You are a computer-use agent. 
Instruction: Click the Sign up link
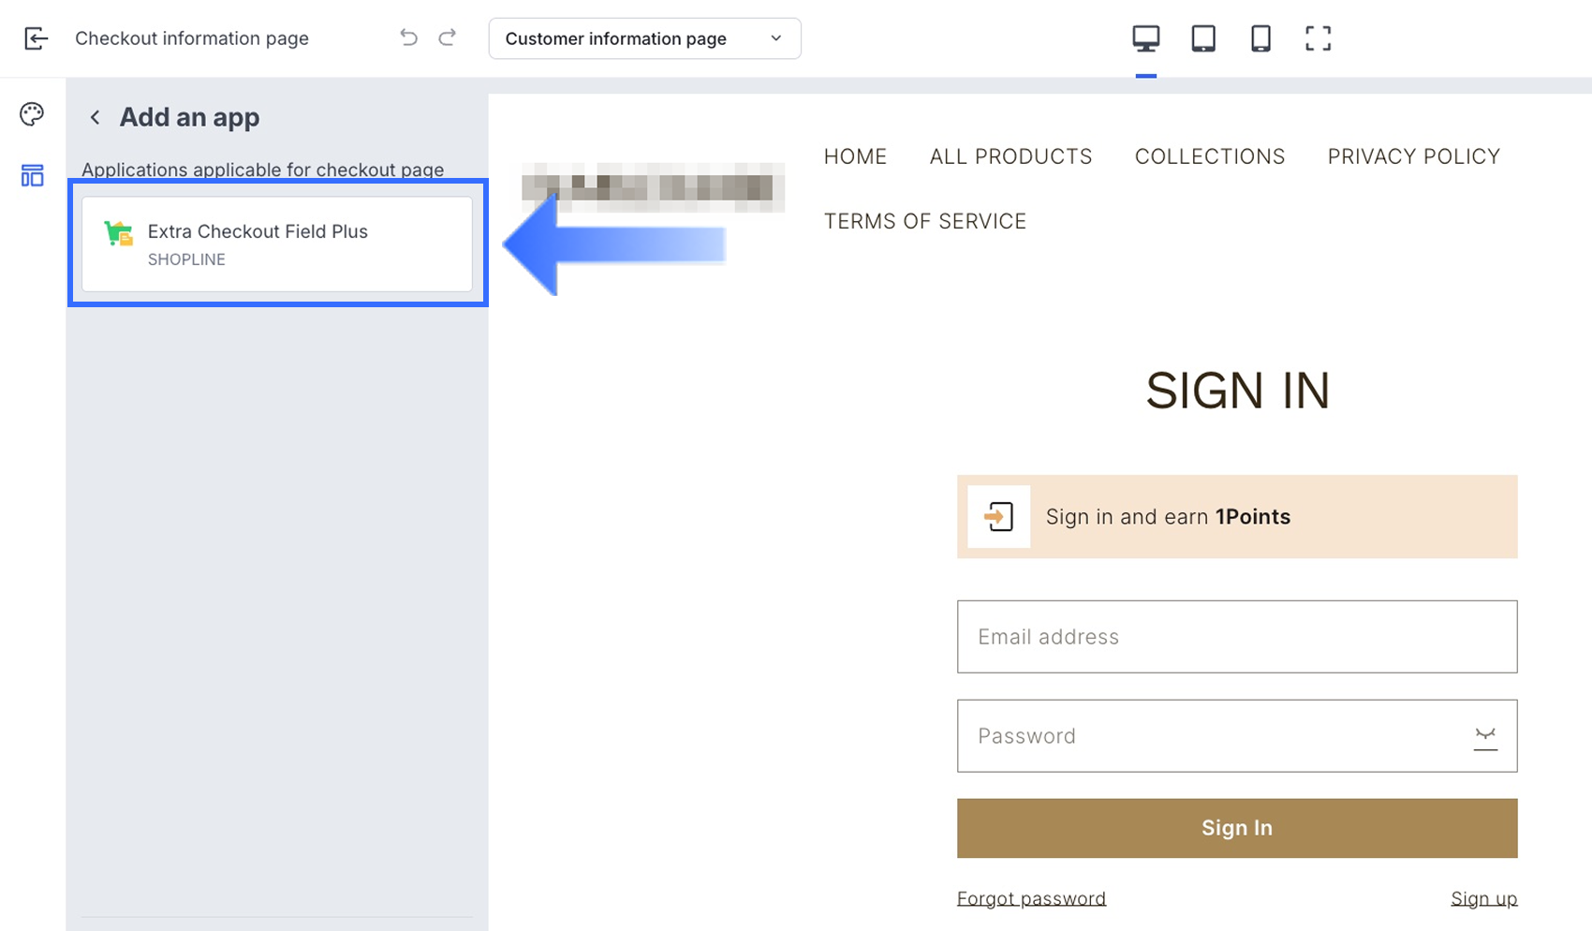(x=1483, y=898)
